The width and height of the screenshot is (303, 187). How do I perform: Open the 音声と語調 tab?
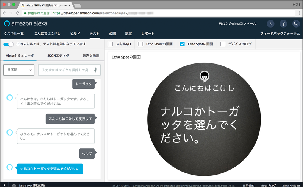[91, 56]
